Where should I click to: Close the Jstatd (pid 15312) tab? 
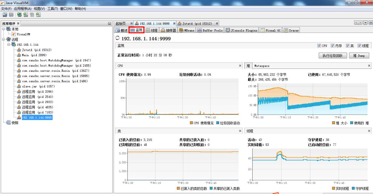pos(217,24)
